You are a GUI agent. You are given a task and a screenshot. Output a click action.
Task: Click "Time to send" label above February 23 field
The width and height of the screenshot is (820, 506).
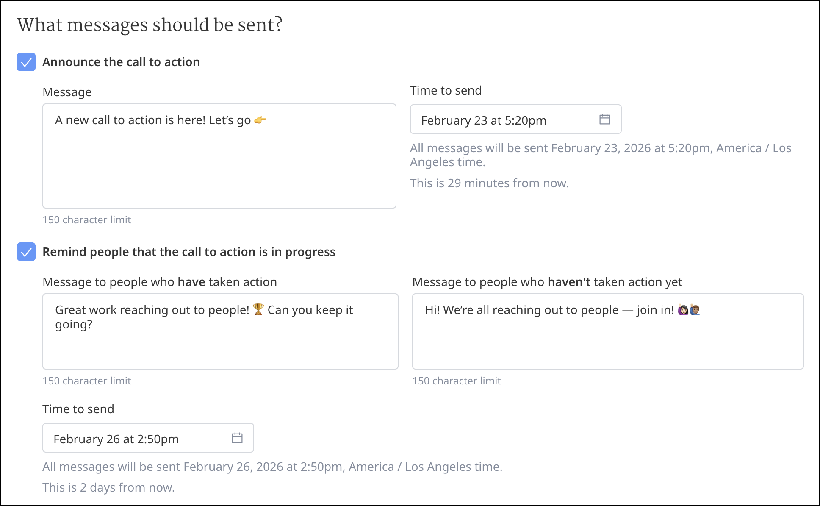click(446, 90)
